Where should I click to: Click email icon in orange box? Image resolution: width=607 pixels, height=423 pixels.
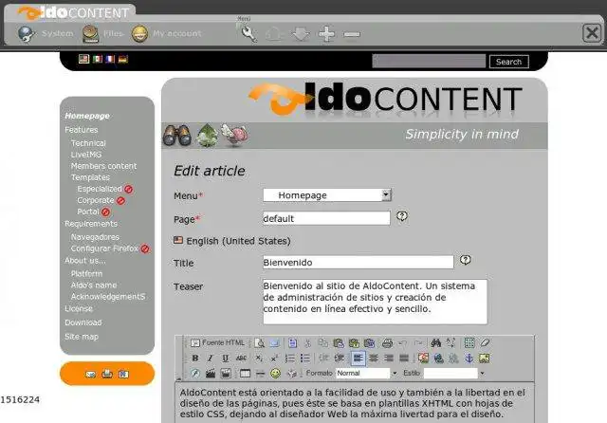91,375
